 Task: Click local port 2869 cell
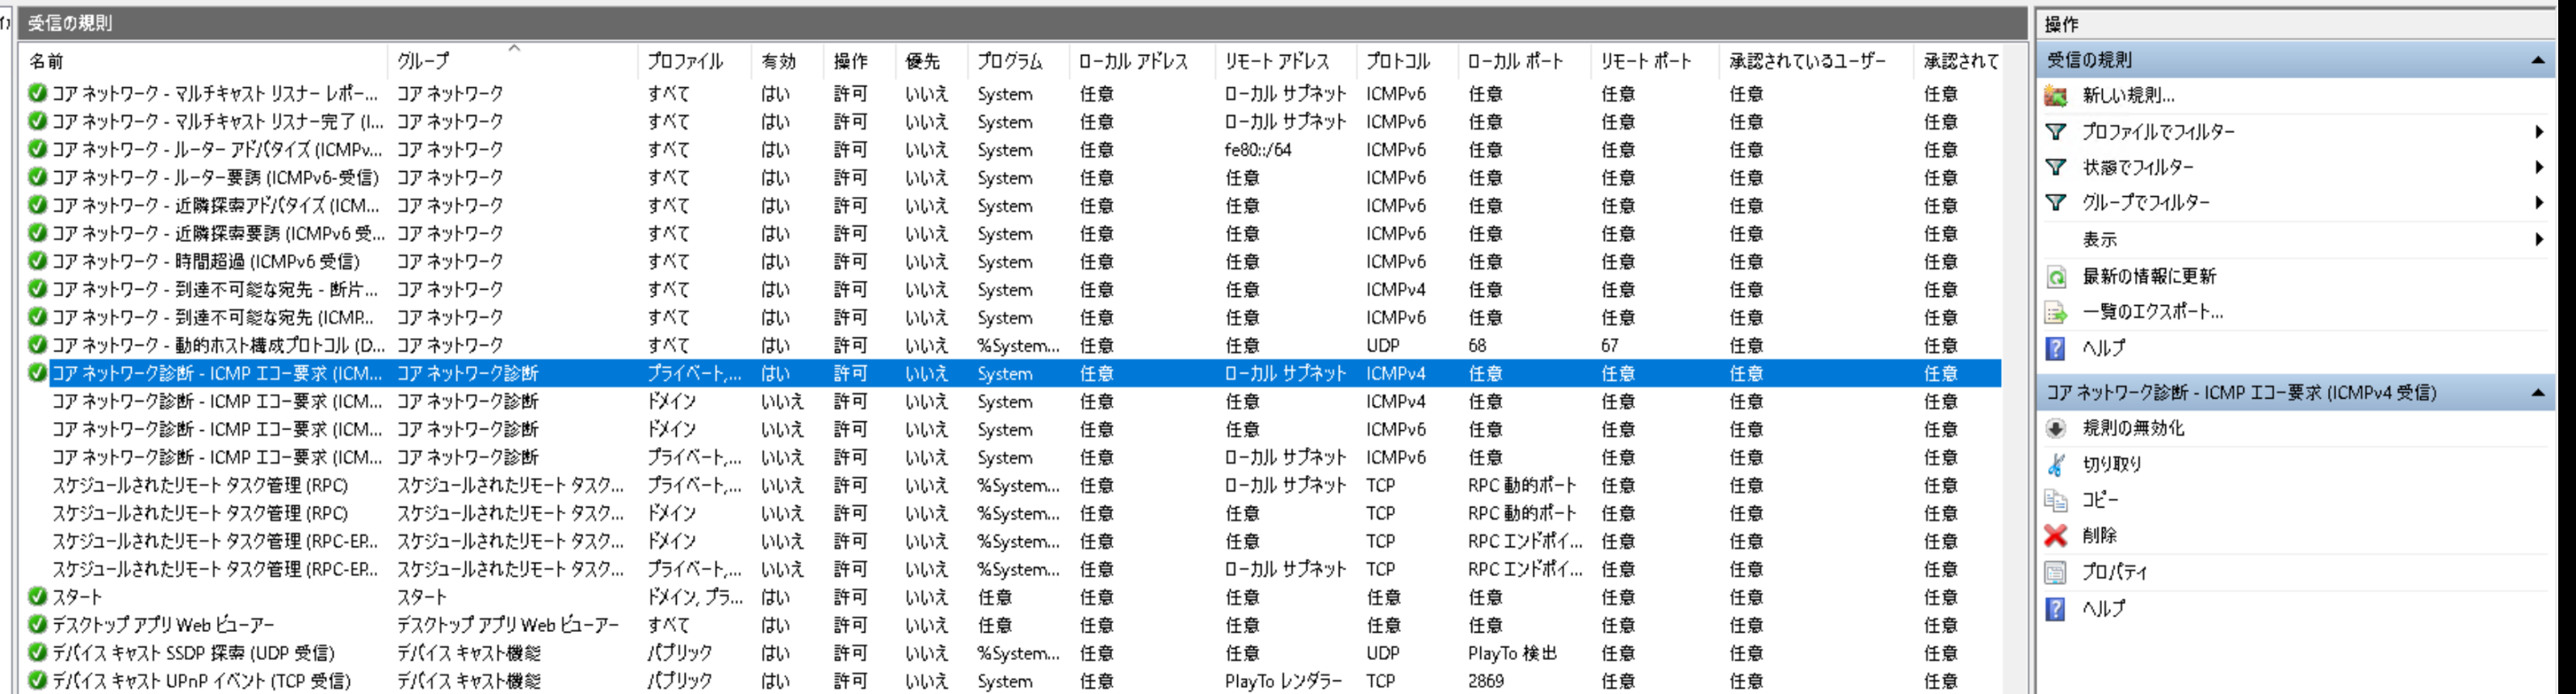click(1486, 681)
